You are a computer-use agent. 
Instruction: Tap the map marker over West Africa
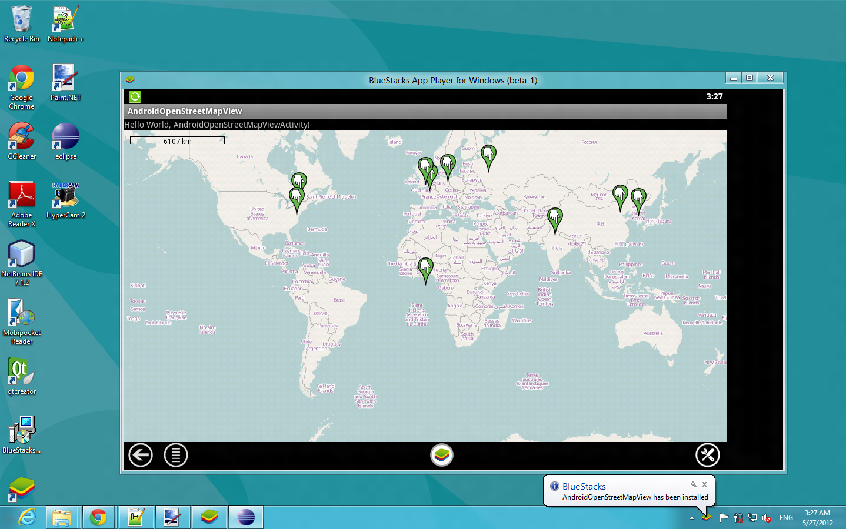tap(425, 271)
